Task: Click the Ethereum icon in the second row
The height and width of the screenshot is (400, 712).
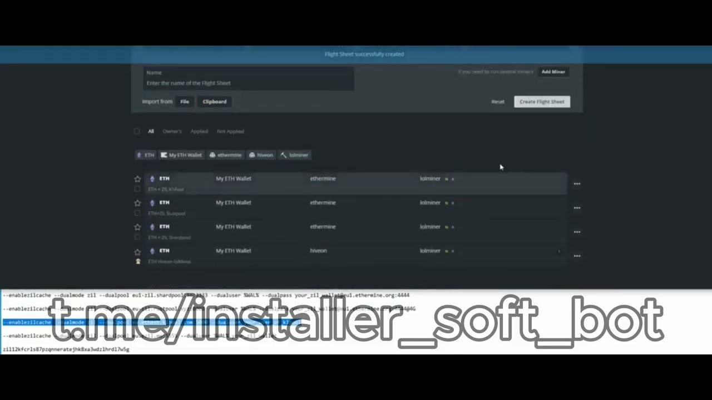Action: (x=152, y=203)
